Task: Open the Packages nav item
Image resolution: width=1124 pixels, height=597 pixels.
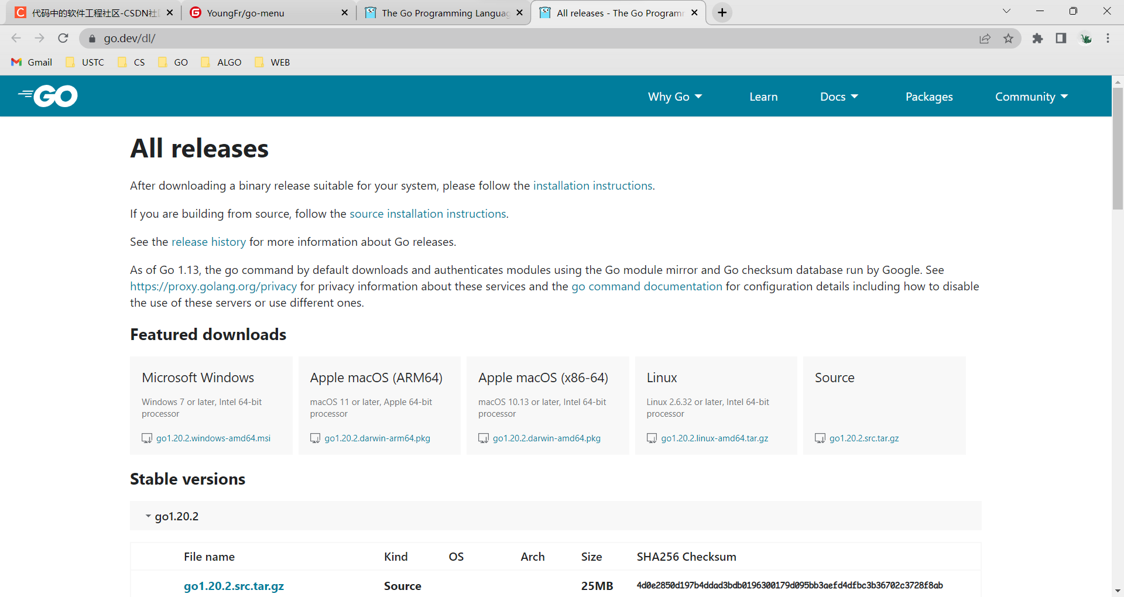Action: pos(928,97)
